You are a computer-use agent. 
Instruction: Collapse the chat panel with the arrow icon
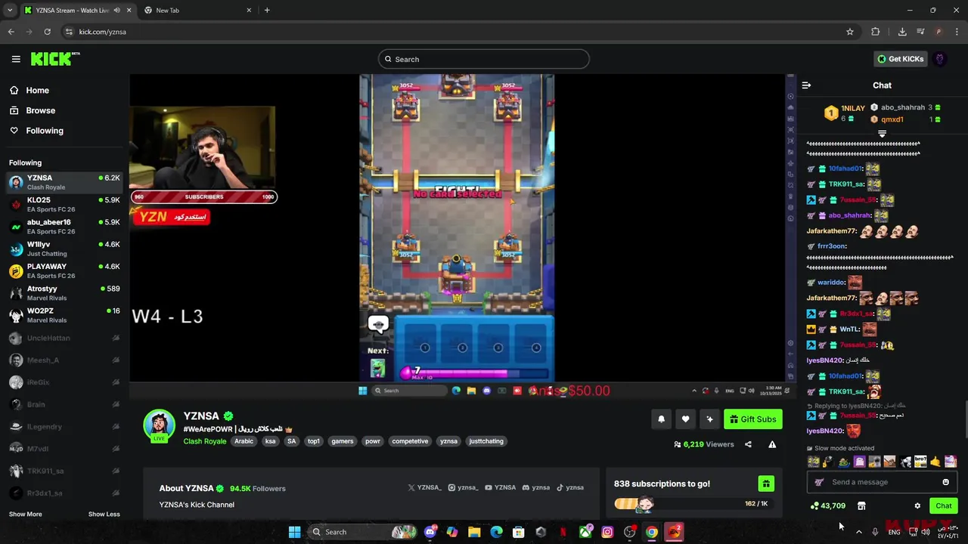click(x=806, y=85)
